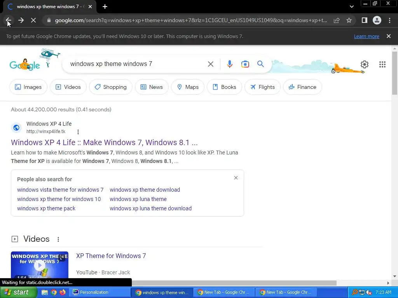This screenshot has height=298, width=398.
Task: Switch to Books results tab
Action: [x=224, y=87]
